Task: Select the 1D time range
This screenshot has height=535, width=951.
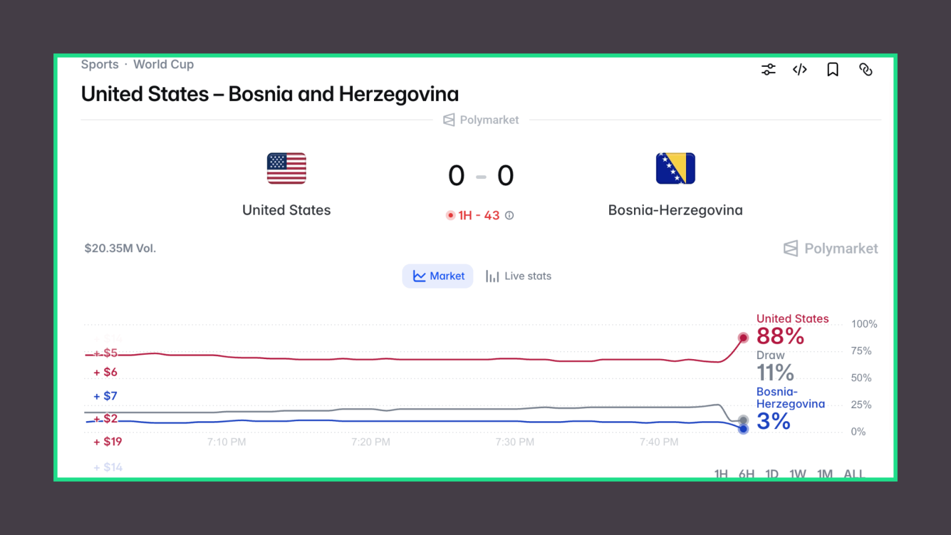Action: 771,474
